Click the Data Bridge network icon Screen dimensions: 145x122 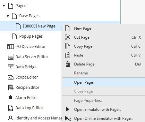(11, 67)
